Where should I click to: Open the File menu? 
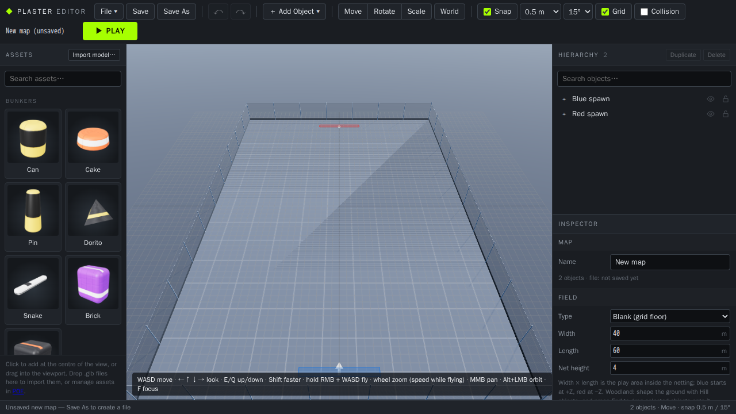109,11
